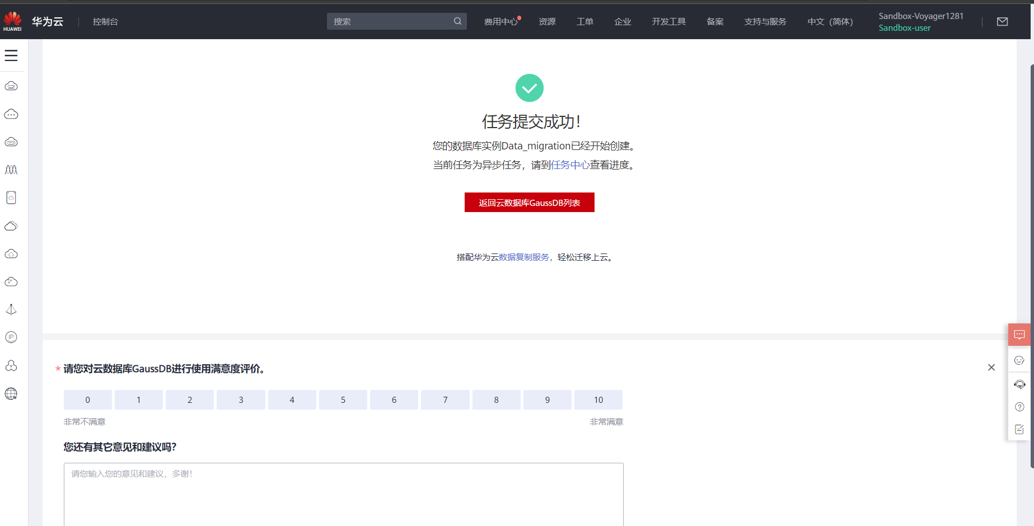Open the hamburger service list menu
The height and width of the screenshot is (526, 1034).
(11, 55)
